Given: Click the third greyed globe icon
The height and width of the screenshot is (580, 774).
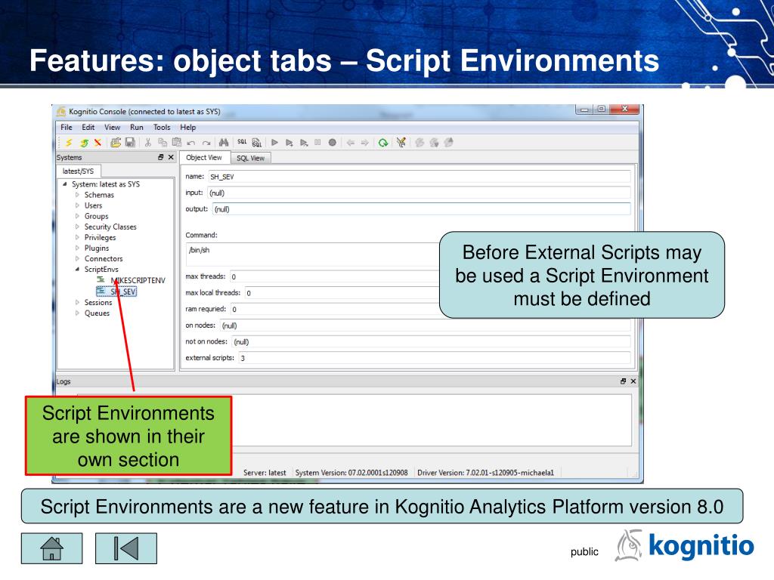Looking at the screenshot, I should [x=449, y=143].
